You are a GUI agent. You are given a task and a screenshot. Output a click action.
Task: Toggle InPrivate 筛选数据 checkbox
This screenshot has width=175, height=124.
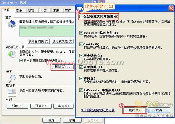coord(81,90)
